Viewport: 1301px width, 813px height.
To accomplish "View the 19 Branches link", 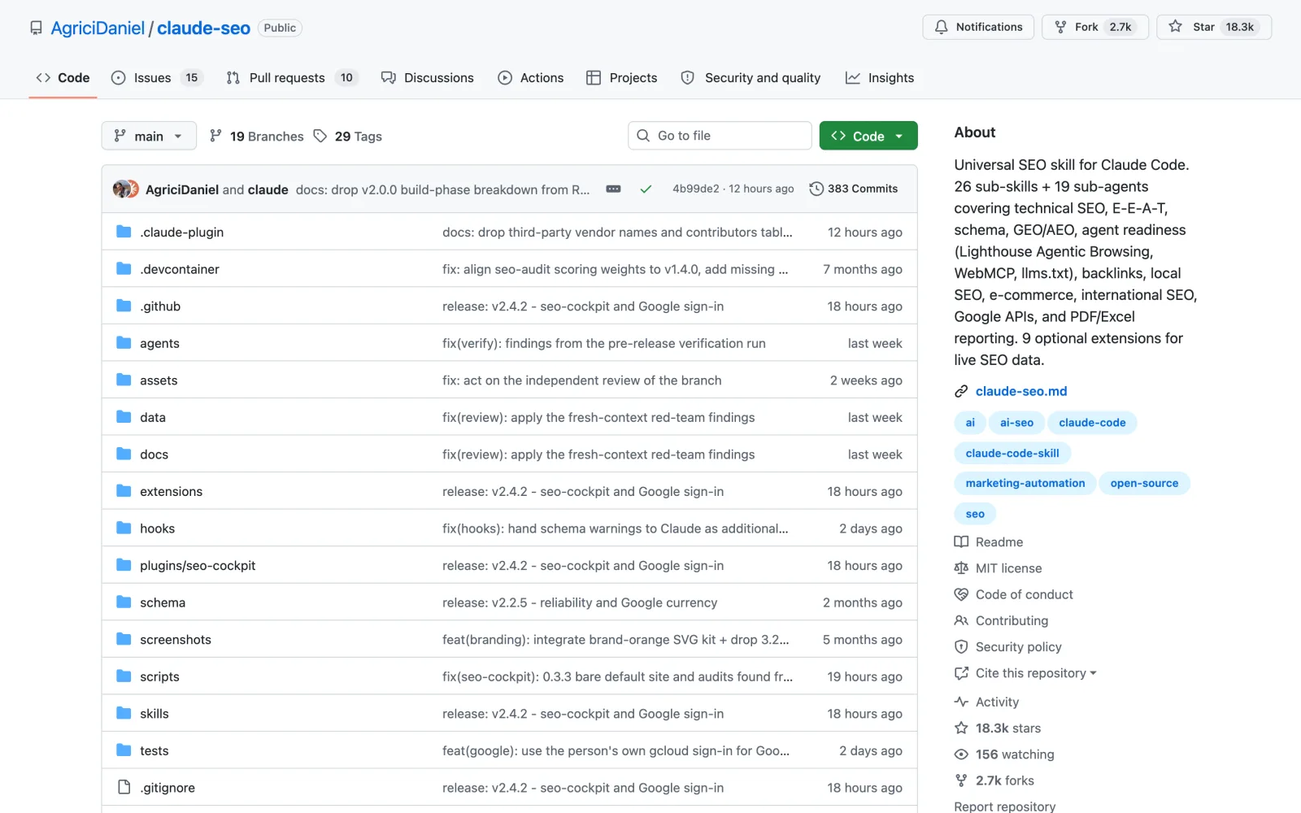I will (257, 137).
